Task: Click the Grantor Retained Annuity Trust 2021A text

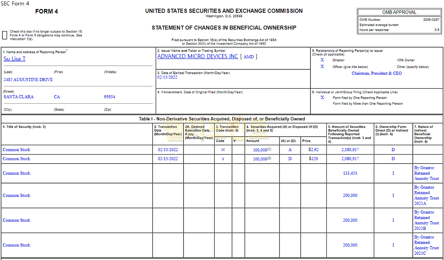Action: (x=426, y=196)
